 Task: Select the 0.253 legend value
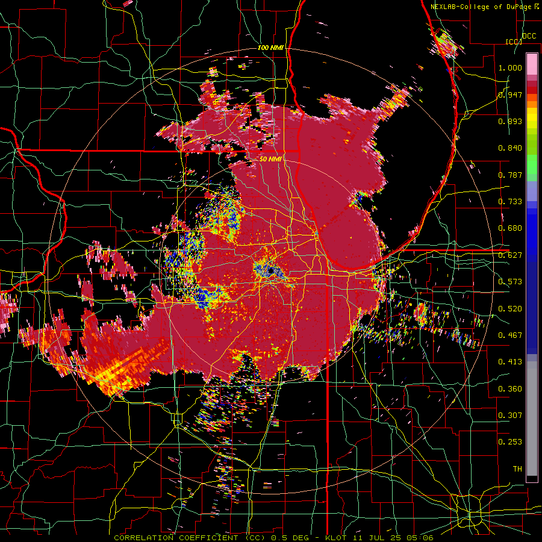tap(510, 442)
